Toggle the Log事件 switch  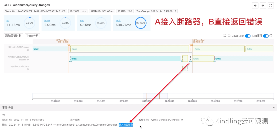(266, 36)
